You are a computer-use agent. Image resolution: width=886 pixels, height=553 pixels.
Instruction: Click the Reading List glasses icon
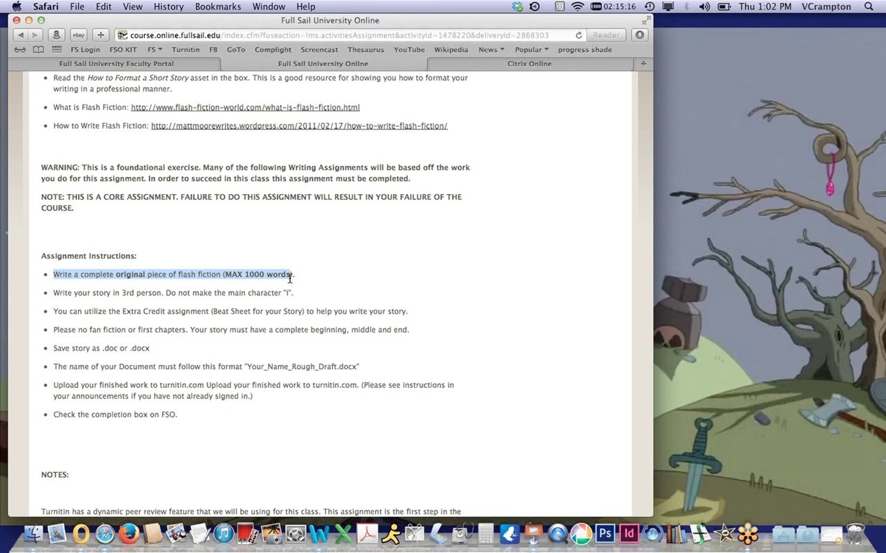click(20, 49)
